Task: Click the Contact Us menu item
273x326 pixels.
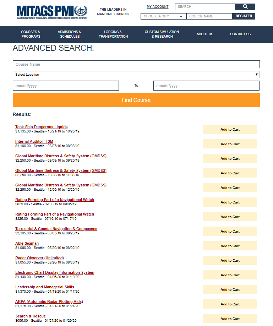Action: [x=240, y=34]
